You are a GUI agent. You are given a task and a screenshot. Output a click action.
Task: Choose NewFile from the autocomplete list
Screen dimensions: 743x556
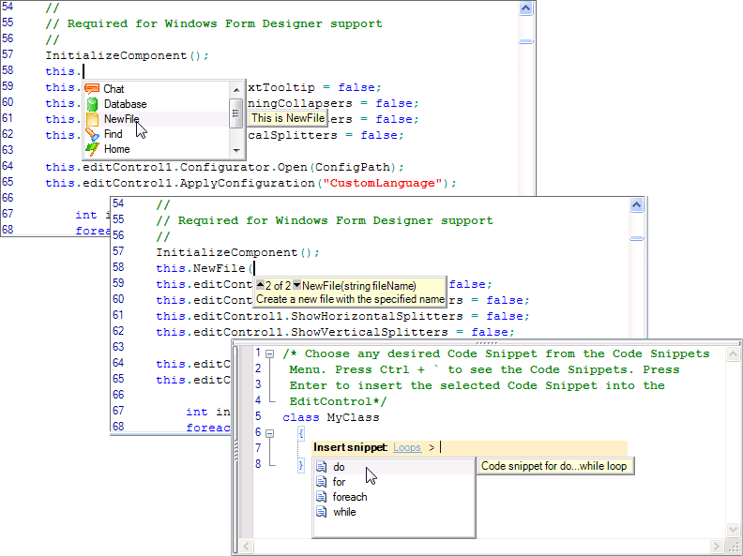point(157,119)
